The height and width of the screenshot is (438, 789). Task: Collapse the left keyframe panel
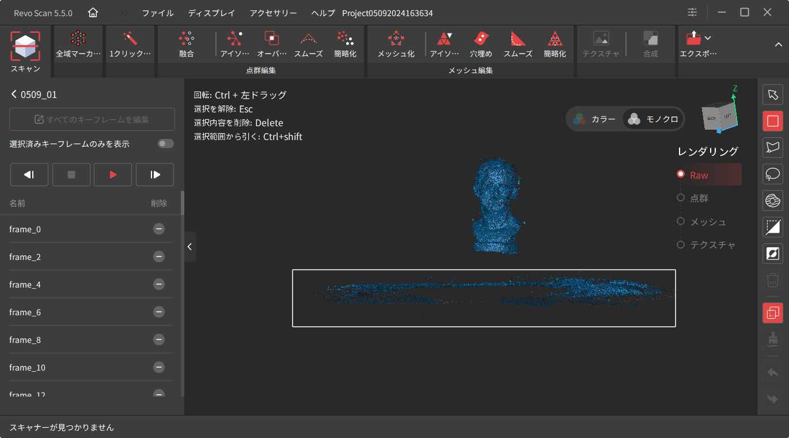pos(189,247)
